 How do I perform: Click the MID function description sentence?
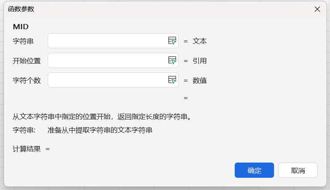102,117
